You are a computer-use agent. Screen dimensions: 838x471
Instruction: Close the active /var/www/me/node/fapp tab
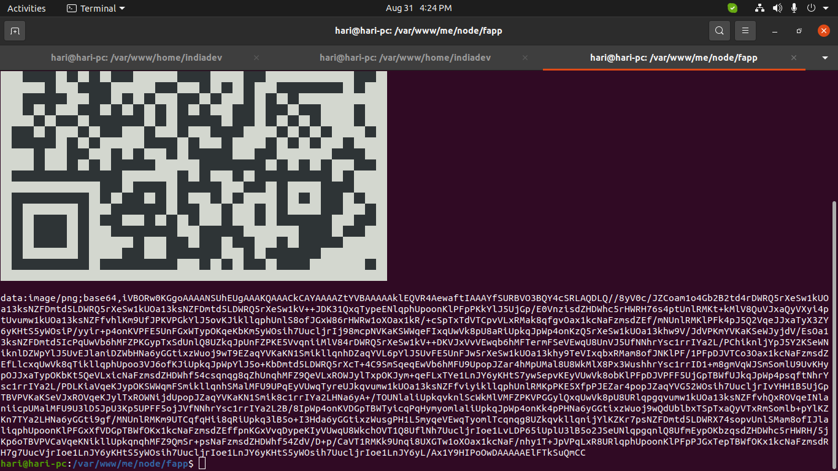pos(794,58)
